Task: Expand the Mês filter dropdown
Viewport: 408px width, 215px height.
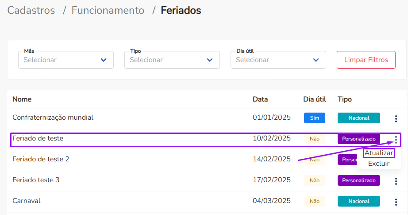Action: click(66, 60)
